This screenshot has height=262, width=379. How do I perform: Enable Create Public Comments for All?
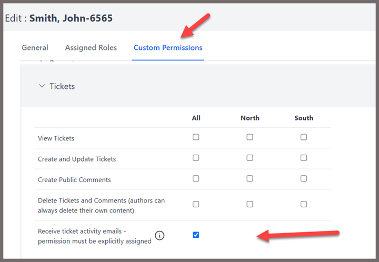196,179
